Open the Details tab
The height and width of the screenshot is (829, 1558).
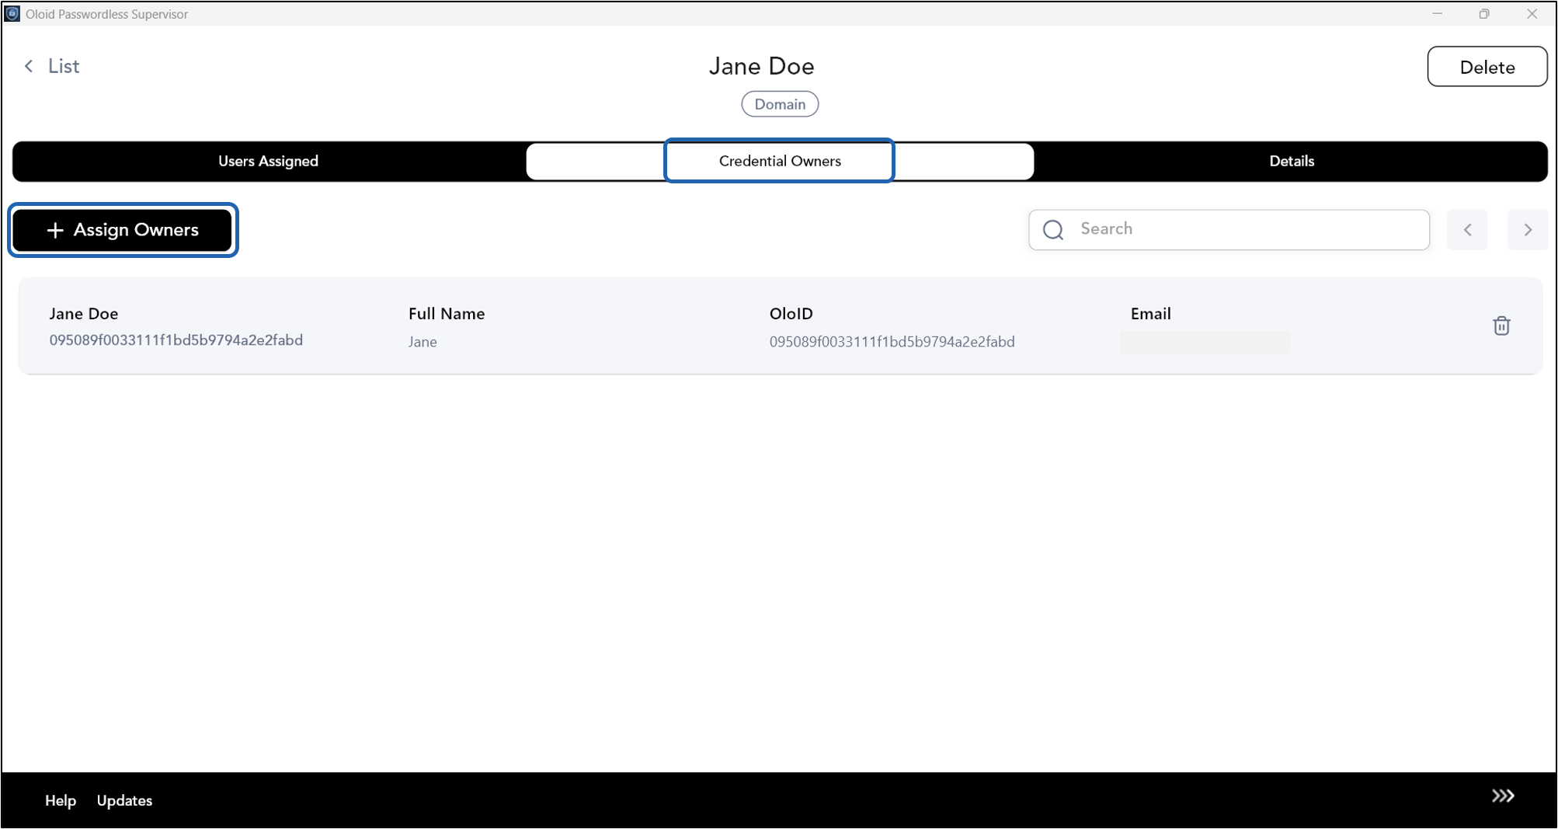(1292, 161)
